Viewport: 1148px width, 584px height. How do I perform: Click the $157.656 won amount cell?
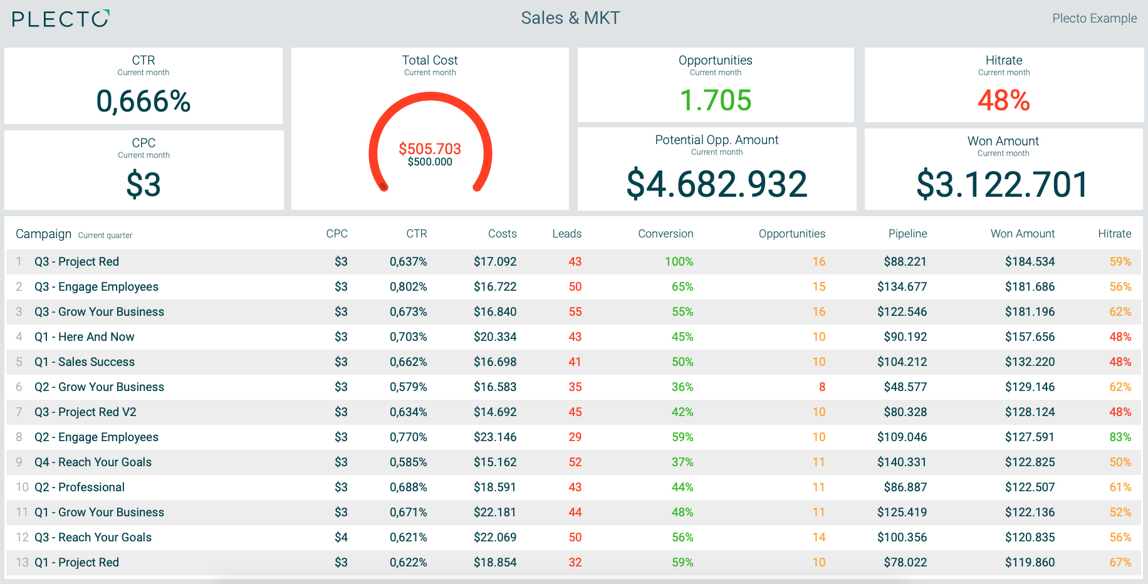(1030, 337)
